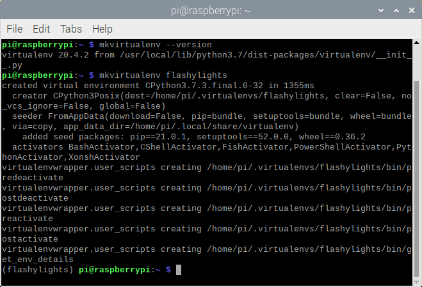Open the File menu
Image resolution: width=422 pixels, height=287 pixels.
(14, 29)
